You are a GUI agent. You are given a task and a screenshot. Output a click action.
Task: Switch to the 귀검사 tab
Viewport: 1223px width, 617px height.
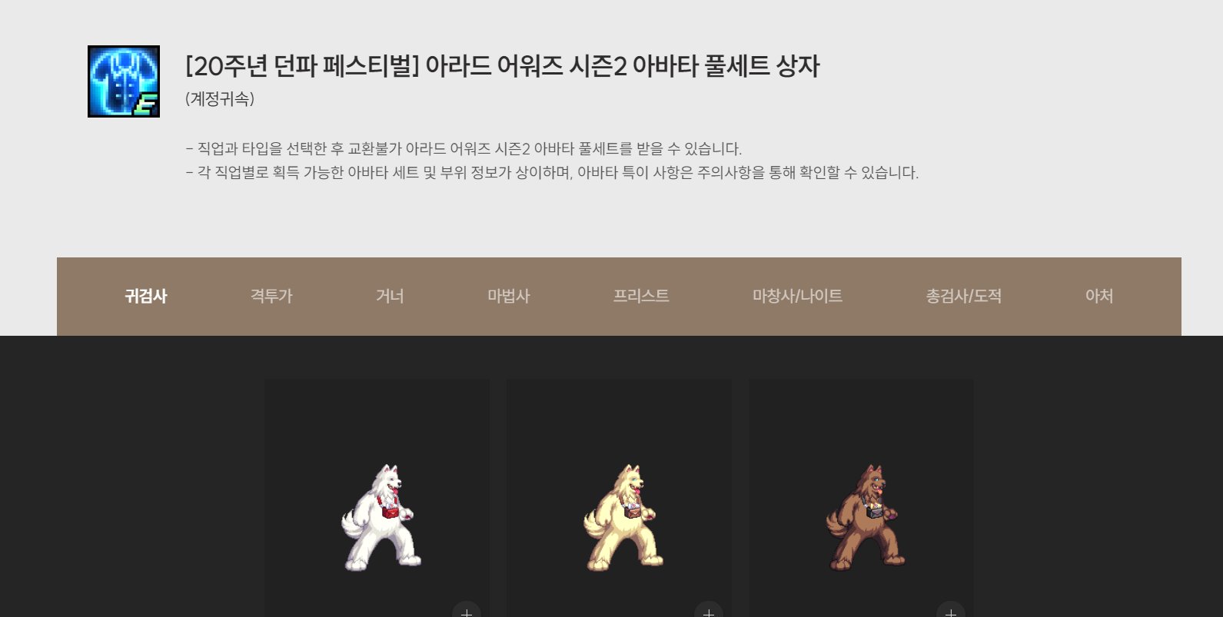click(146, 296)
